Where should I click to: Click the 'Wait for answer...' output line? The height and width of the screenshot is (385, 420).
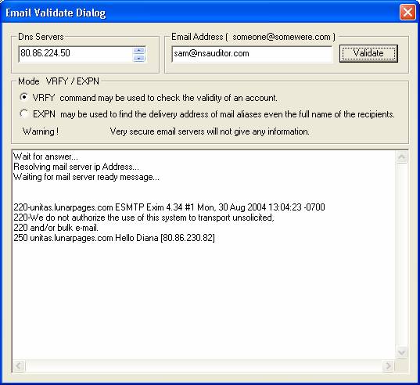(x=45, y=157)
